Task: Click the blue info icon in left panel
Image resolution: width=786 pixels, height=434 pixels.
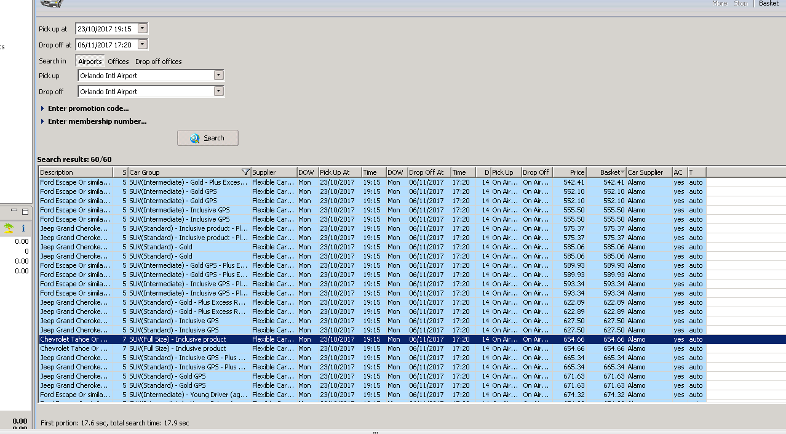Action: coord(23,228)
